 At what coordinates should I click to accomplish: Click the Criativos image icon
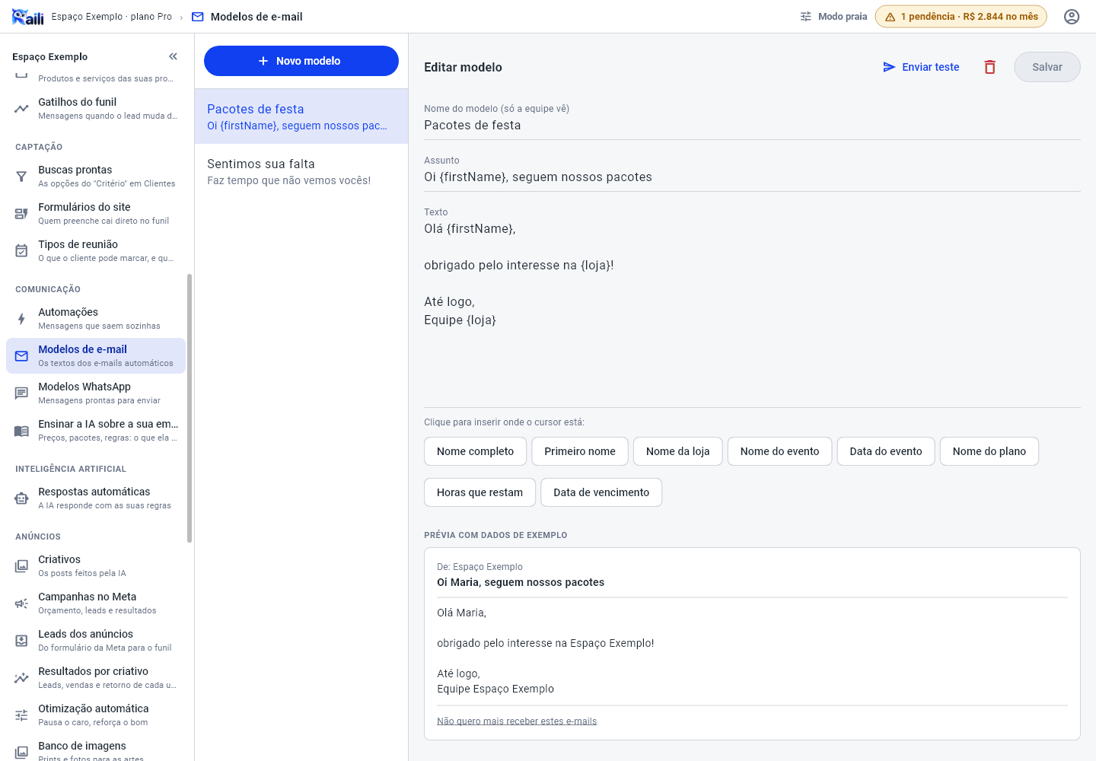(x=21, y=566)
